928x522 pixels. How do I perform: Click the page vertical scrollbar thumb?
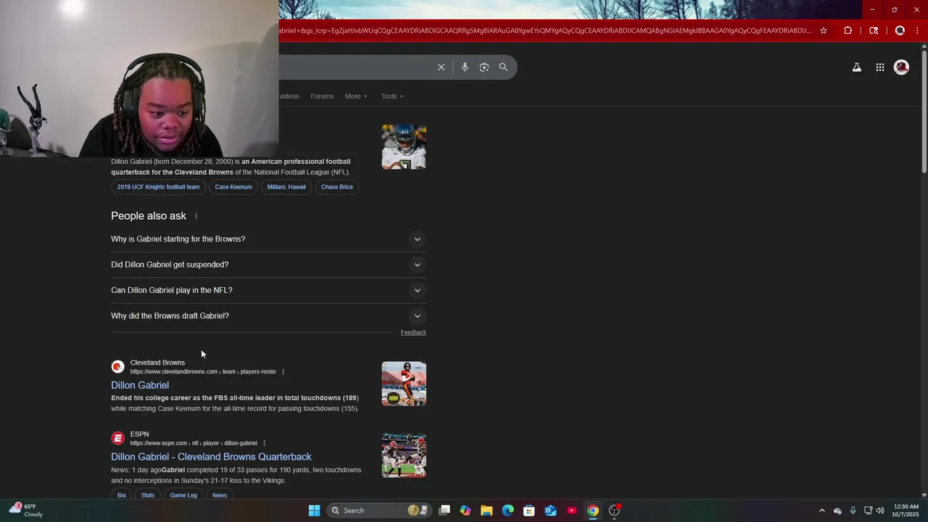click(924, 112)
